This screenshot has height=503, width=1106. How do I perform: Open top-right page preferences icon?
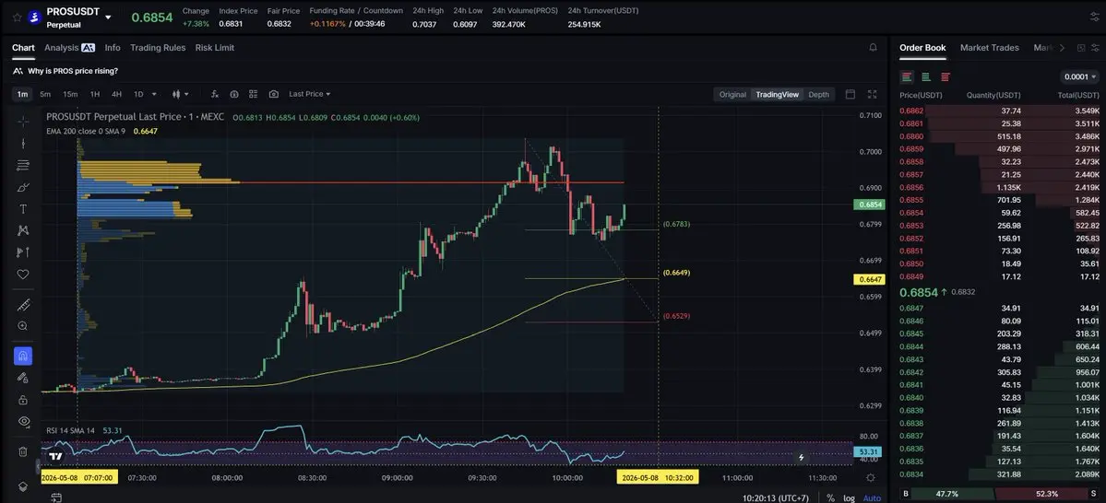(x=1094, y=17)
